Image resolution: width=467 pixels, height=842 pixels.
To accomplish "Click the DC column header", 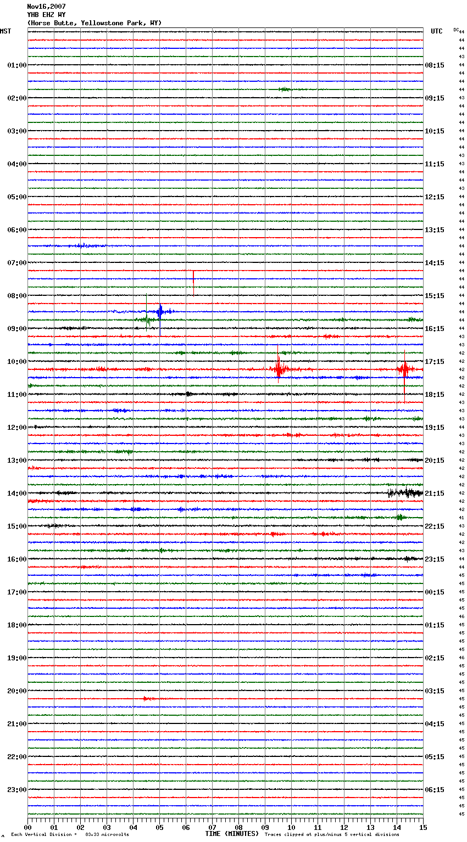I will click(456, 30).
